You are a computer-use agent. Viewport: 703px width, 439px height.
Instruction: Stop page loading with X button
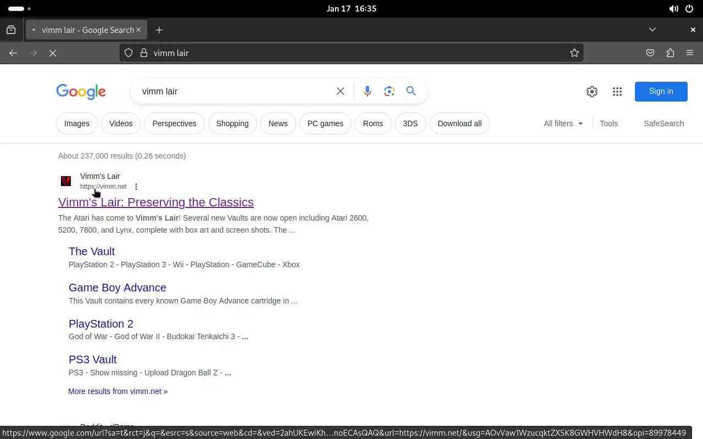tap(53, 53)
